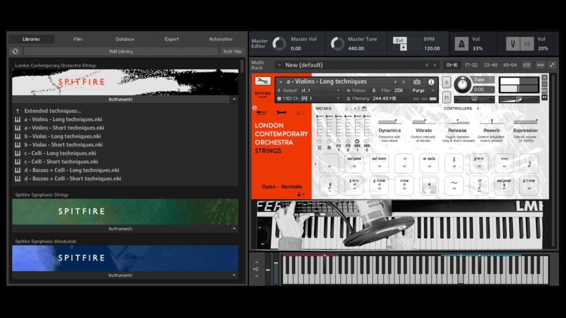The image size is (566, 318).
Task: Show instrument info with the i icon
Action: click(x=431, y=82)
